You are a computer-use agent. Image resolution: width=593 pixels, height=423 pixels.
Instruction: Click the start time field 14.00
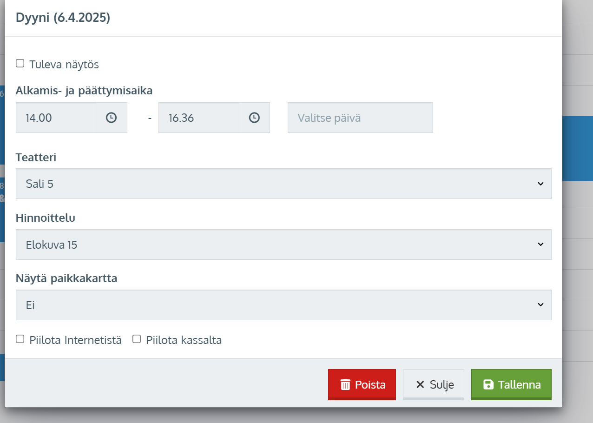56,118
